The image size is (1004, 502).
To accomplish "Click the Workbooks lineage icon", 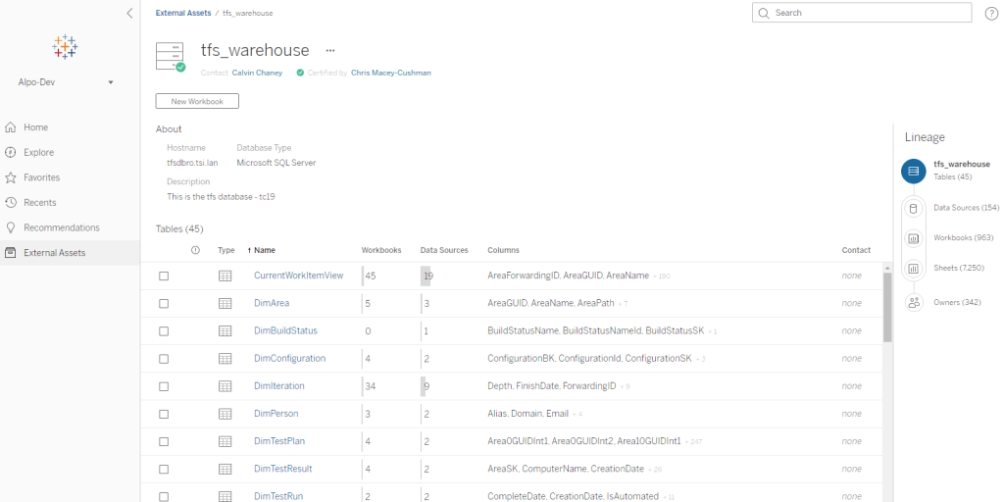I will 914,237.
